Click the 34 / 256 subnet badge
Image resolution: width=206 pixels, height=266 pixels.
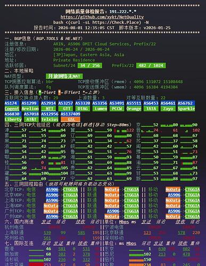[x=90, y=65]
